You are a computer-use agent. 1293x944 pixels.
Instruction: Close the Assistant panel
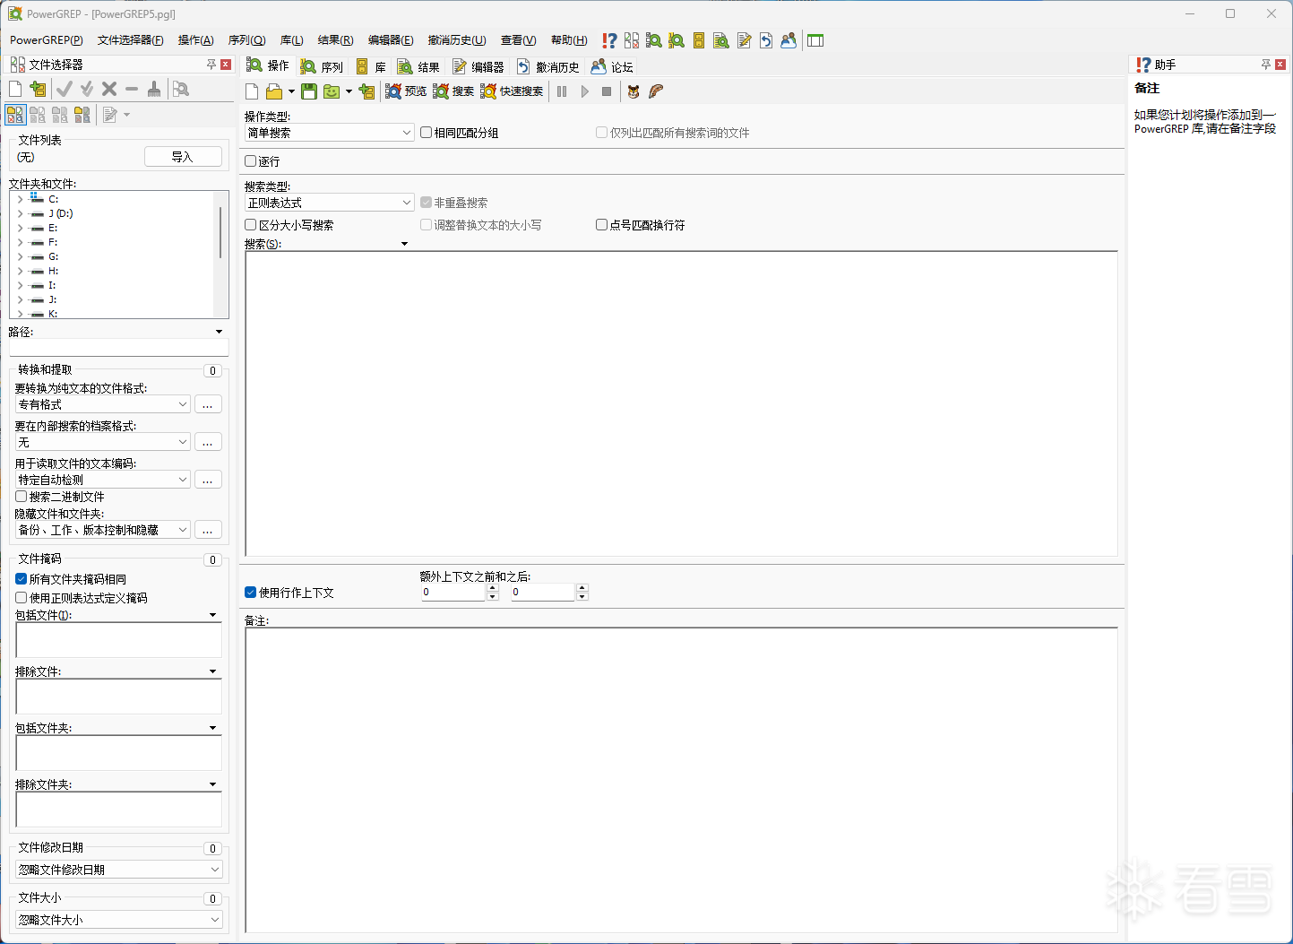click(x=1280, y=65)
